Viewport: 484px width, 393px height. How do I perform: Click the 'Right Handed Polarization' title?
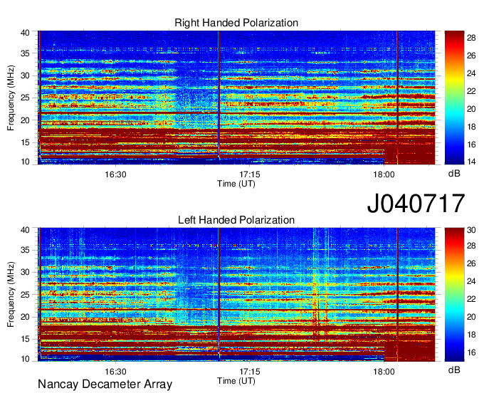click(236, 23)
